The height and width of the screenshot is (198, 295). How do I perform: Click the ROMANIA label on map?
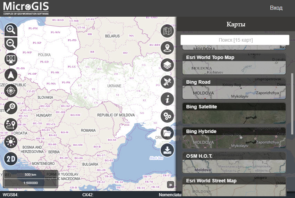coord(88,130)
